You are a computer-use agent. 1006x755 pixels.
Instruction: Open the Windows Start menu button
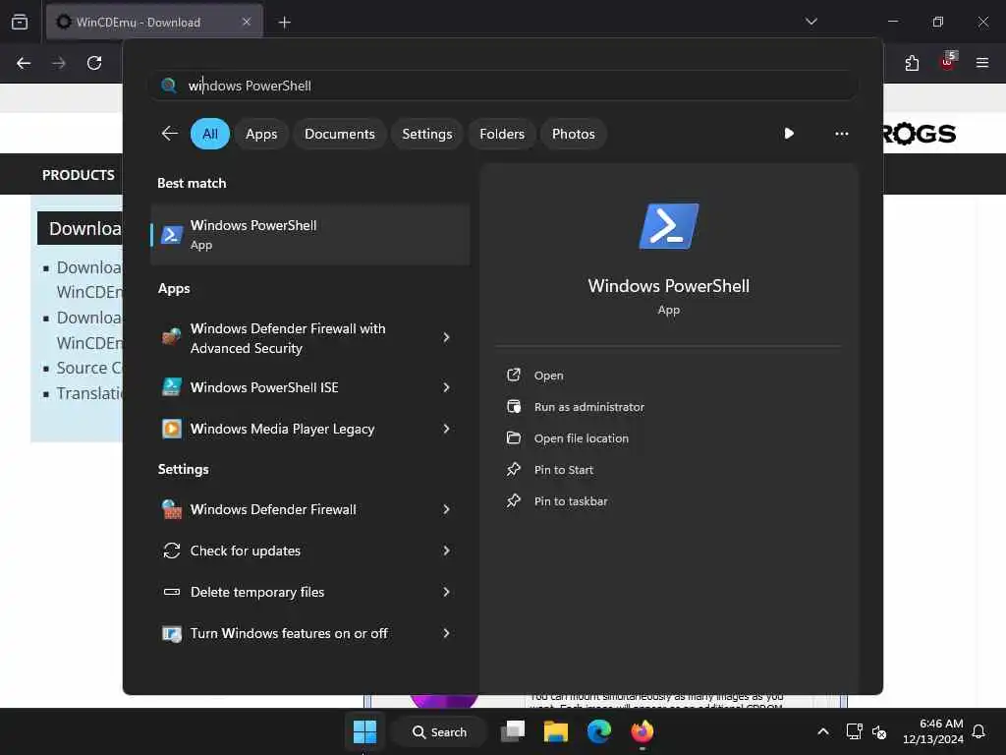click(x=364, y=731)
